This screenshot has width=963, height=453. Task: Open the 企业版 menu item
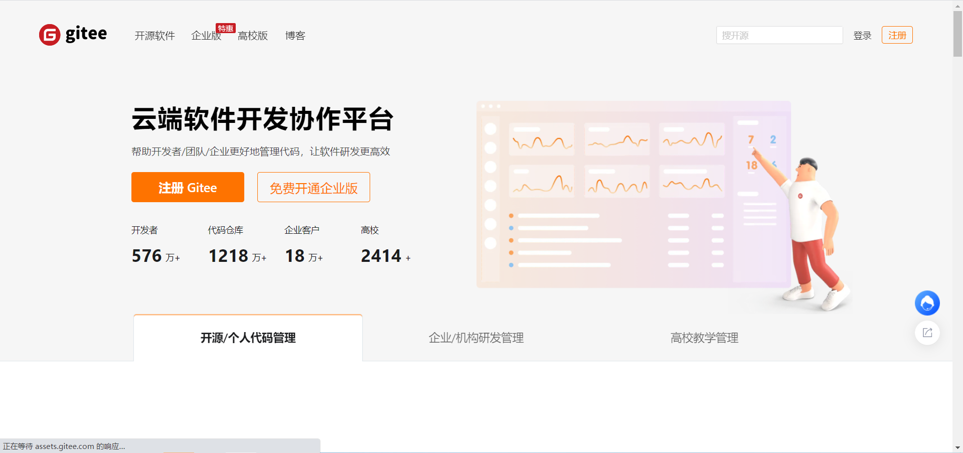206,36
